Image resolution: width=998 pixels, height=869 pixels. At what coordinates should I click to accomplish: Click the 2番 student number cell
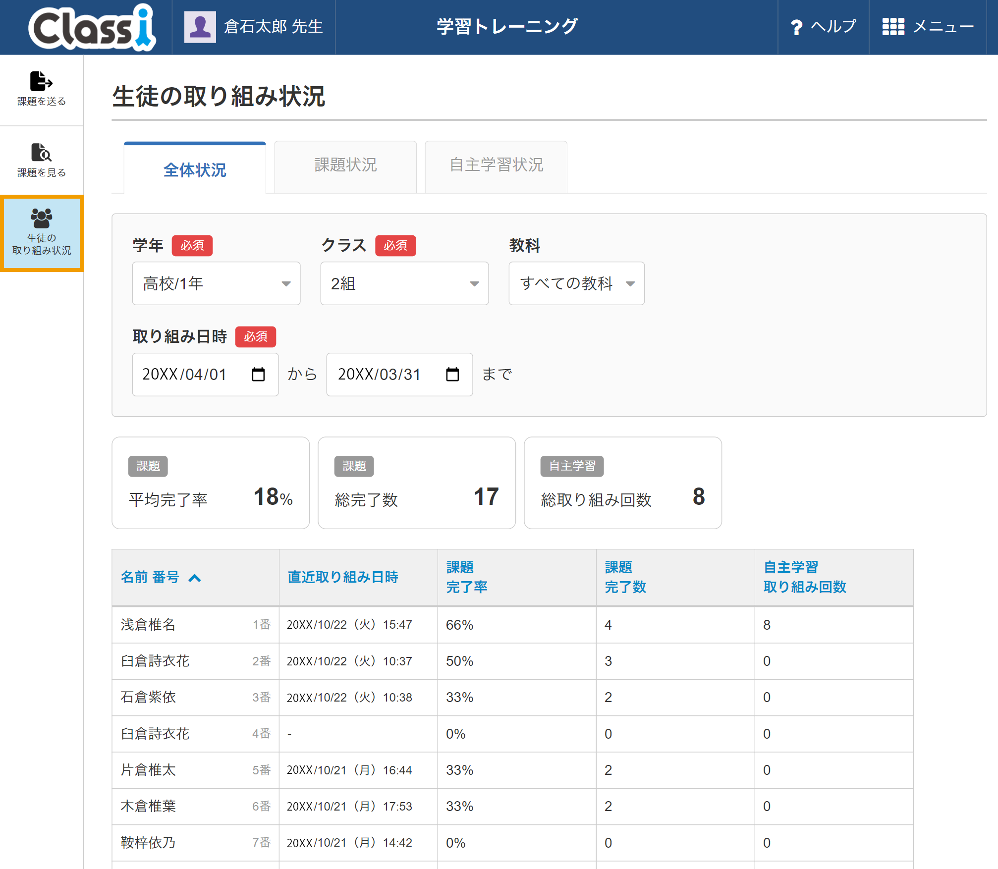tap(261, 661)
